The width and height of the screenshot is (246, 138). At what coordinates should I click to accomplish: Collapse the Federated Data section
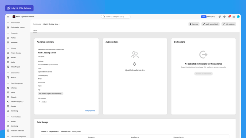8,117
